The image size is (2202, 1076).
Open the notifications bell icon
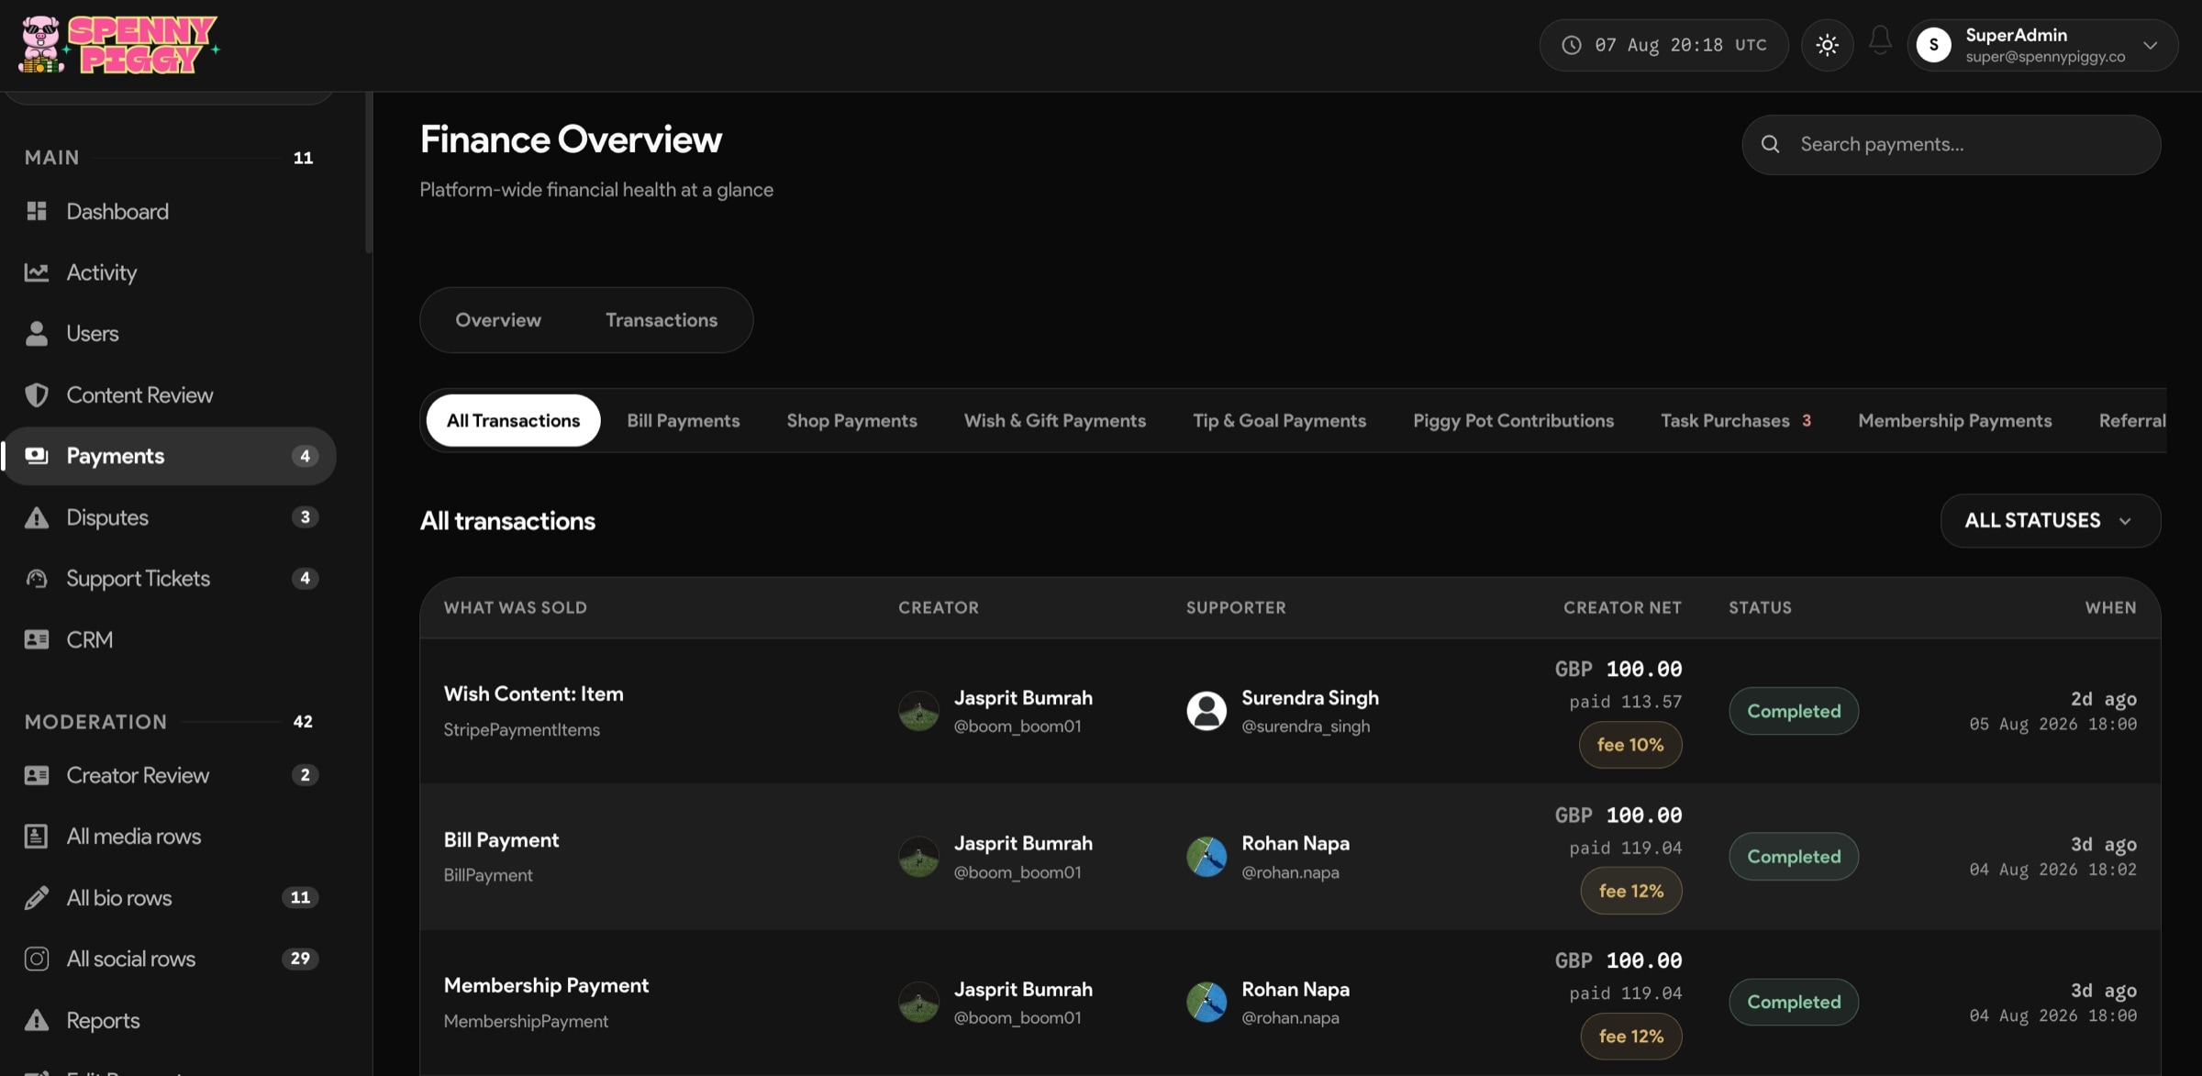click(1880, 41)
